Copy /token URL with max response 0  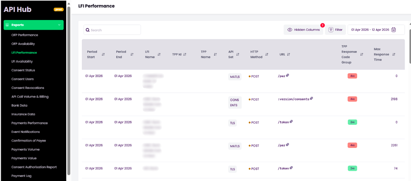(x=291, y=121)
